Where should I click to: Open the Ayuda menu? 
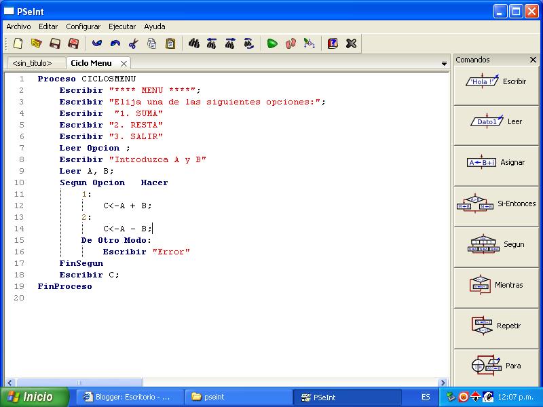pyautogui.click(x=155, y=26)
